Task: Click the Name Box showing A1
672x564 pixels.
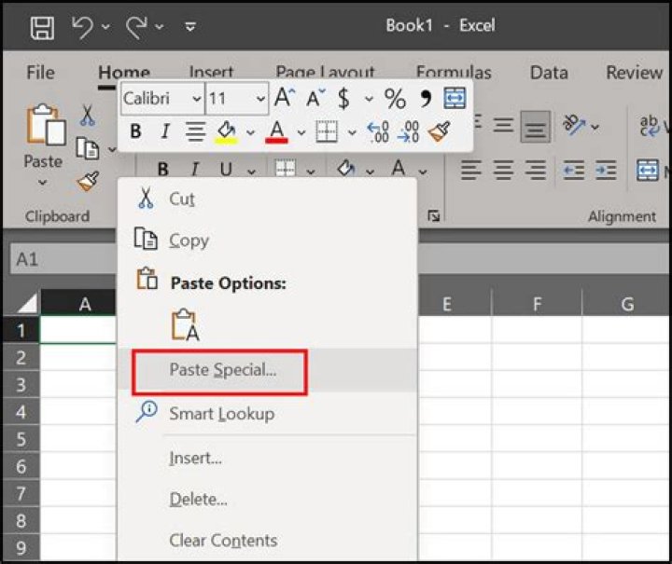Action: point(63,259)
